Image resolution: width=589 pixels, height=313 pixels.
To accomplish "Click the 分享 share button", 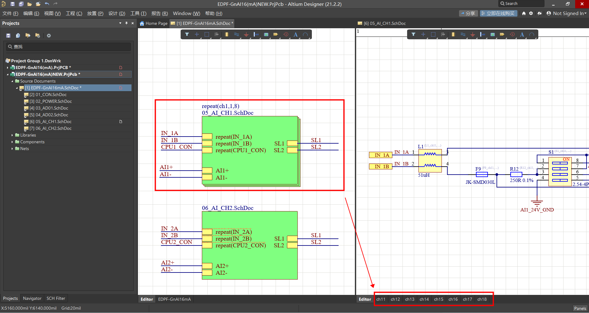I will [x=468, y=14].
